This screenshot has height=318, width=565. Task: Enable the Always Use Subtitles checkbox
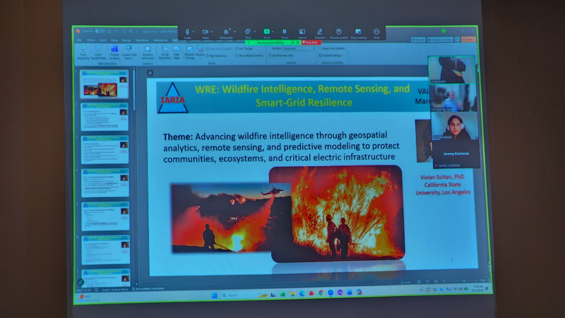(321, 48)
